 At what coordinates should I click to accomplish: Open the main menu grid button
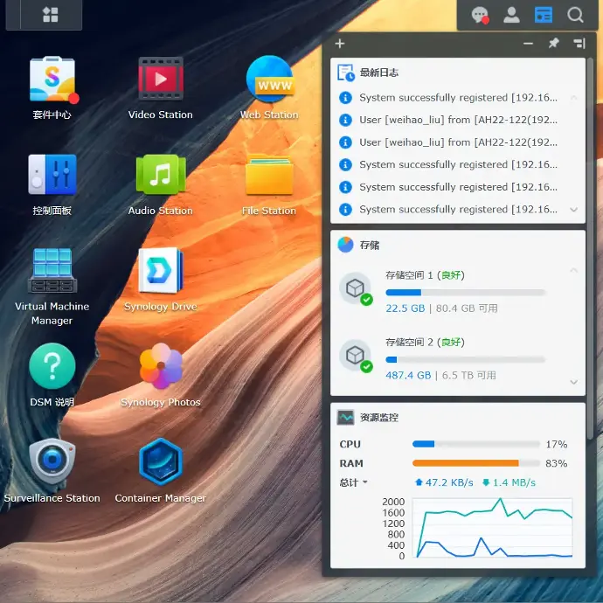point(50,15)
